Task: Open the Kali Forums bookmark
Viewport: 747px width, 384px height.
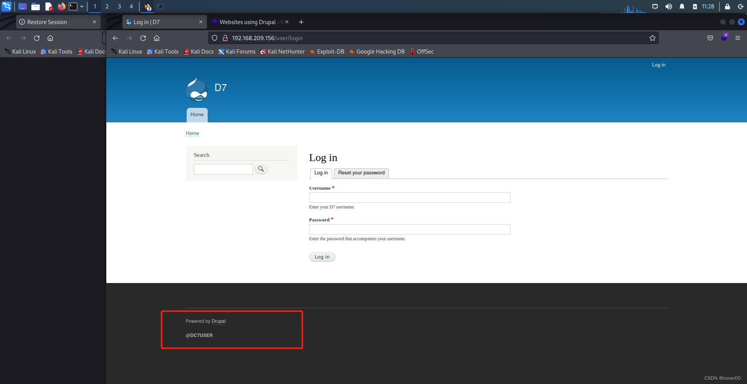Action: pyautogui.click(x=237, y=52)
